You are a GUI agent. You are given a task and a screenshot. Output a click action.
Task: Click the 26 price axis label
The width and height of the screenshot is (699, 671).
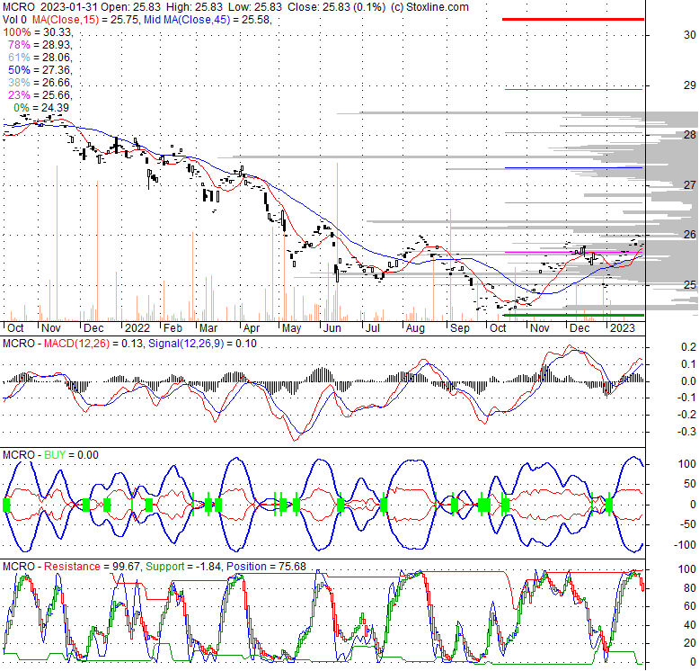point(690,235)
